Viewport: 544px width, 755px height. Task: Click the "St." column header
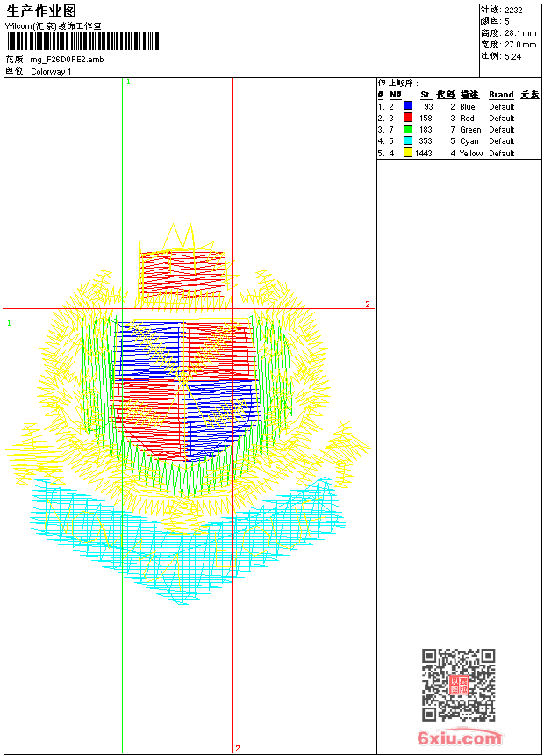click(426, 95)
